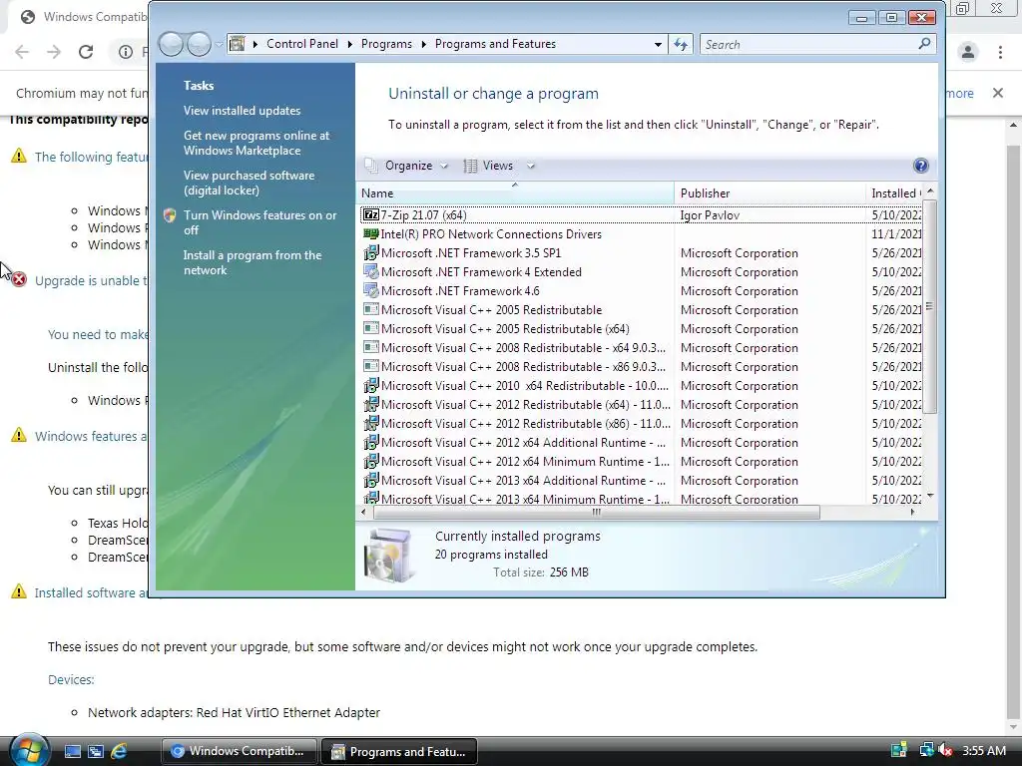Reload the page in the Chromium window

(86, 52)
